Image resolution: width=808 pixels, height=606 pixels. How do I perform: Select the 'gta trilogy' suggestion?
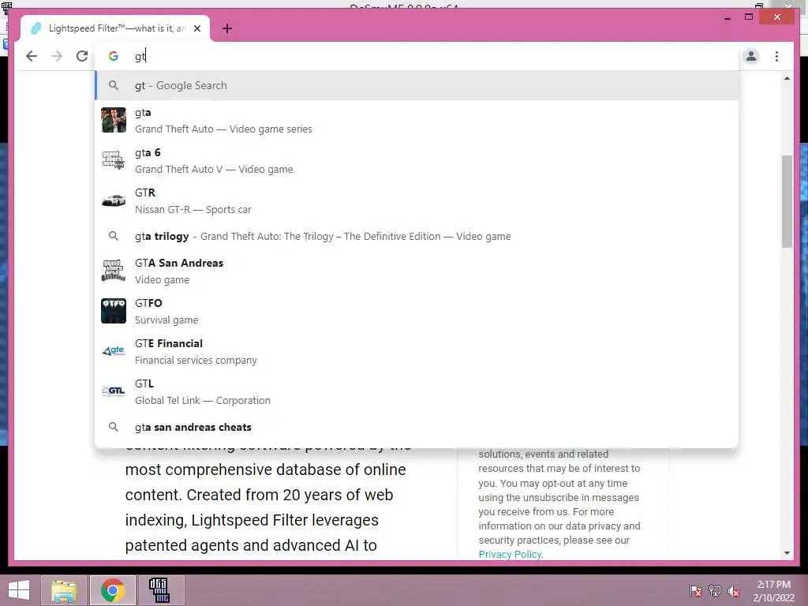tap(417, 237)
